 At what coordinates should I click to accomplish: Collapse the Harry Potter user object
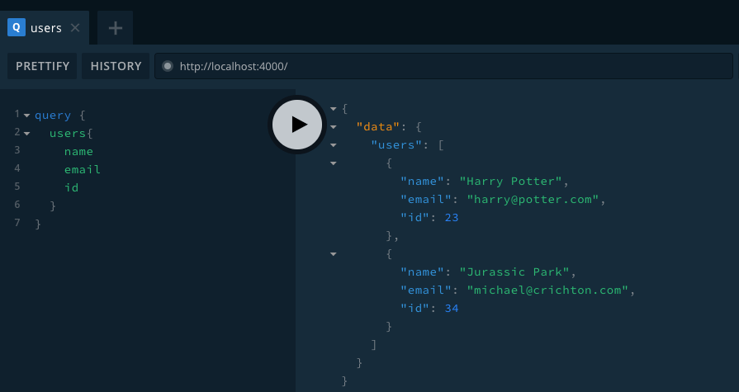click(x=334, y=163)
